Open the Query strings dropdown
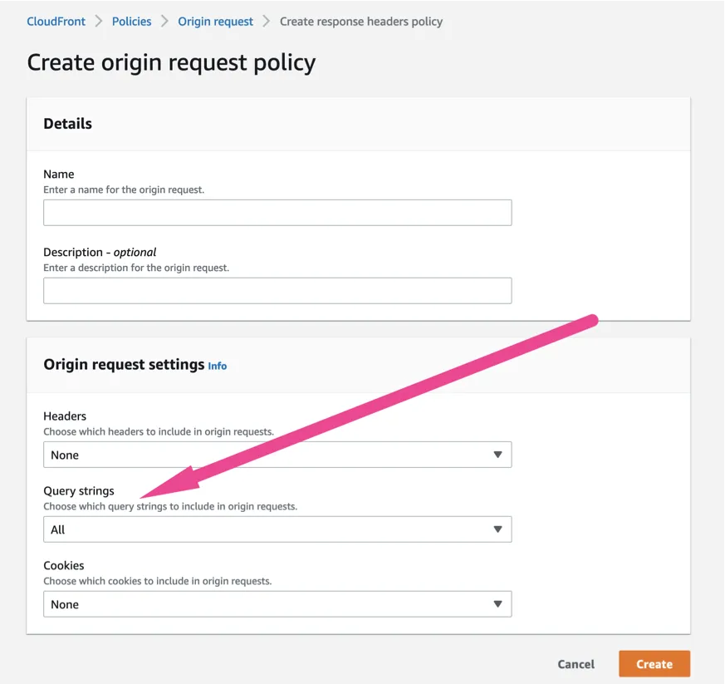725x684 pixels. pos(277,529)
